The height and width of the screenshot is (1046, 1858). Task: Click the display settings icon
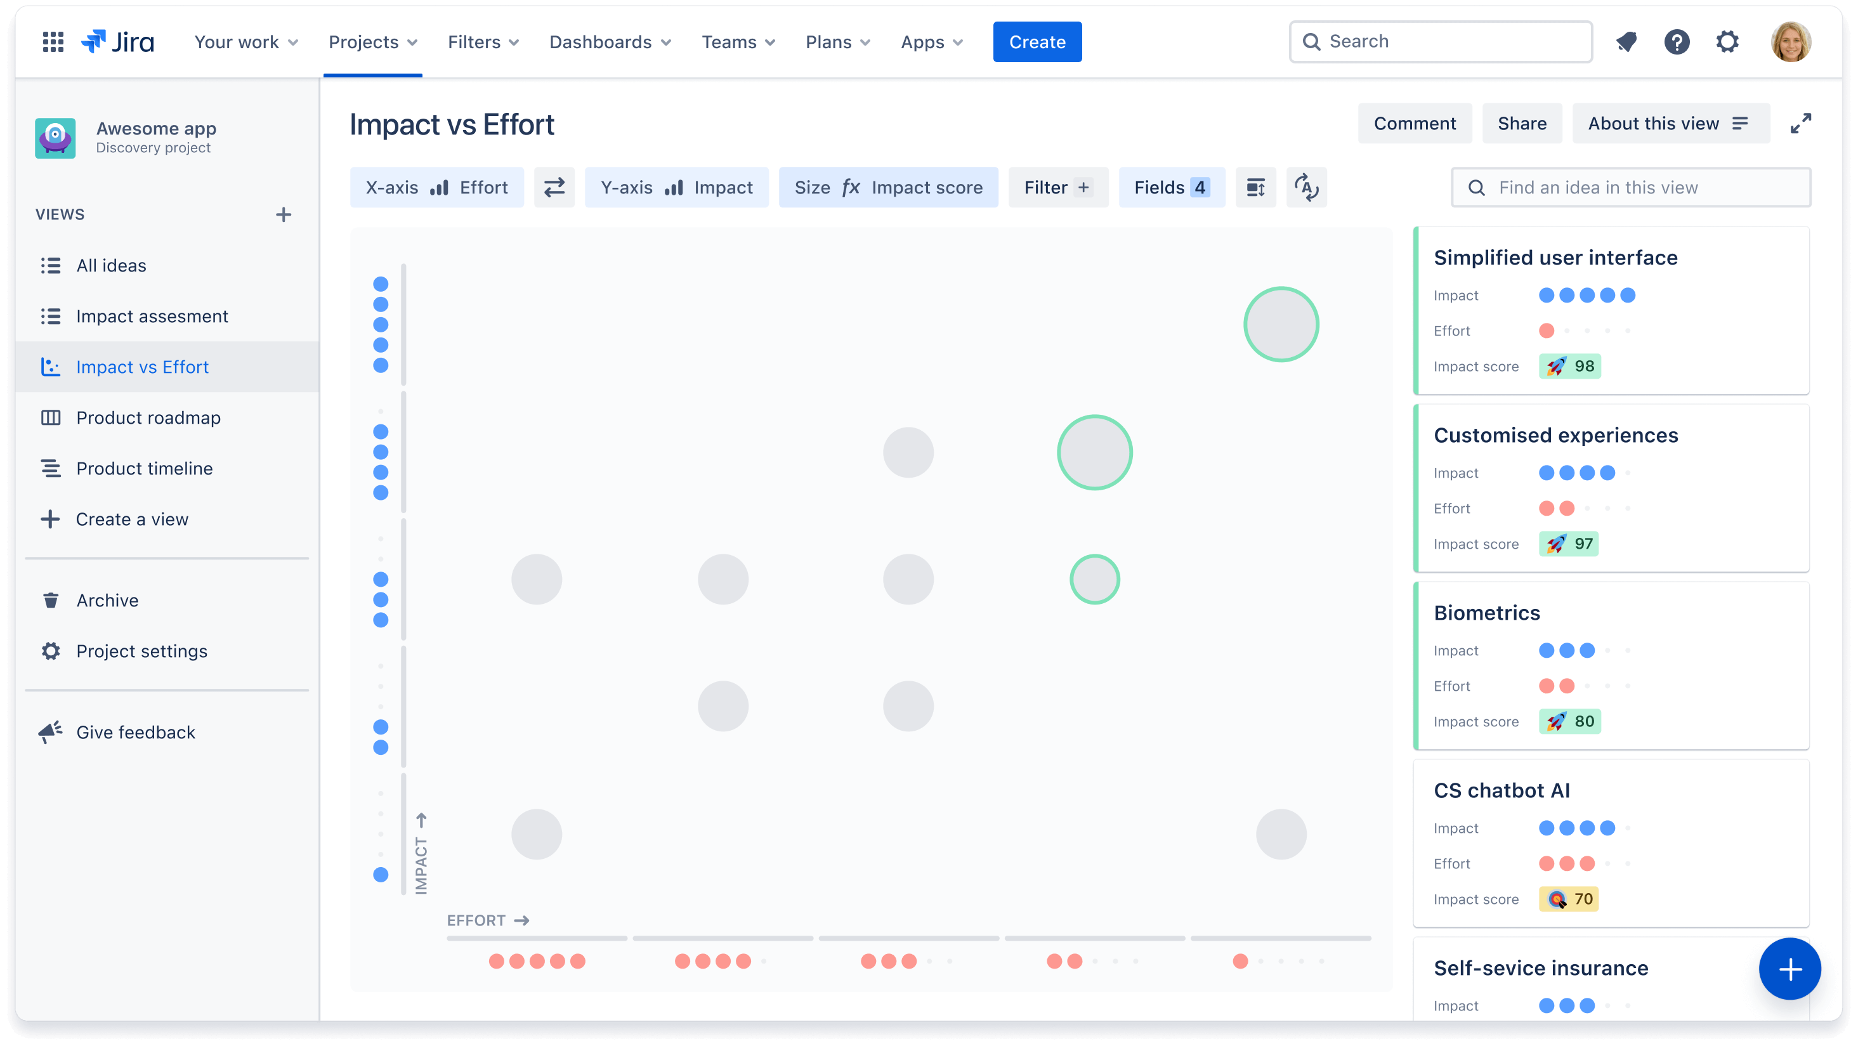pyautogui.click(x=1255, y=188)
